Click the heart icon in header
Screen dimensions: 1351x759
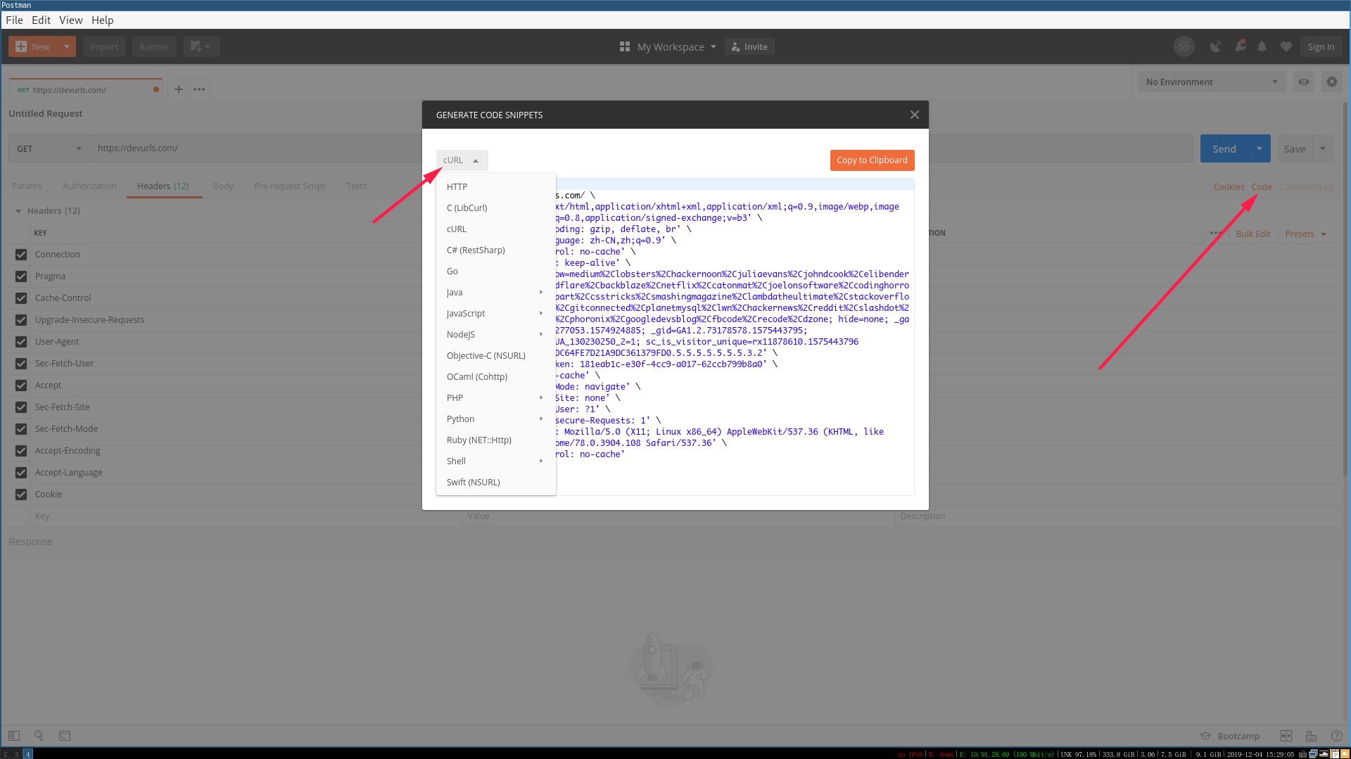tap(1286, 46)
